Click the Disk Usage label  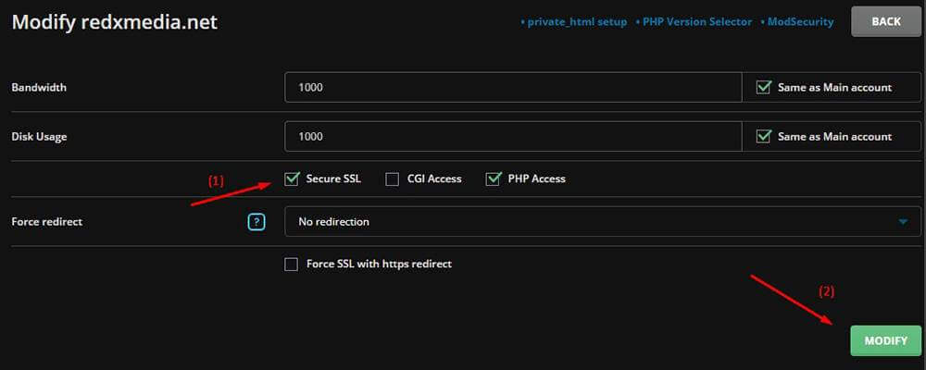(x=39, y=136)
